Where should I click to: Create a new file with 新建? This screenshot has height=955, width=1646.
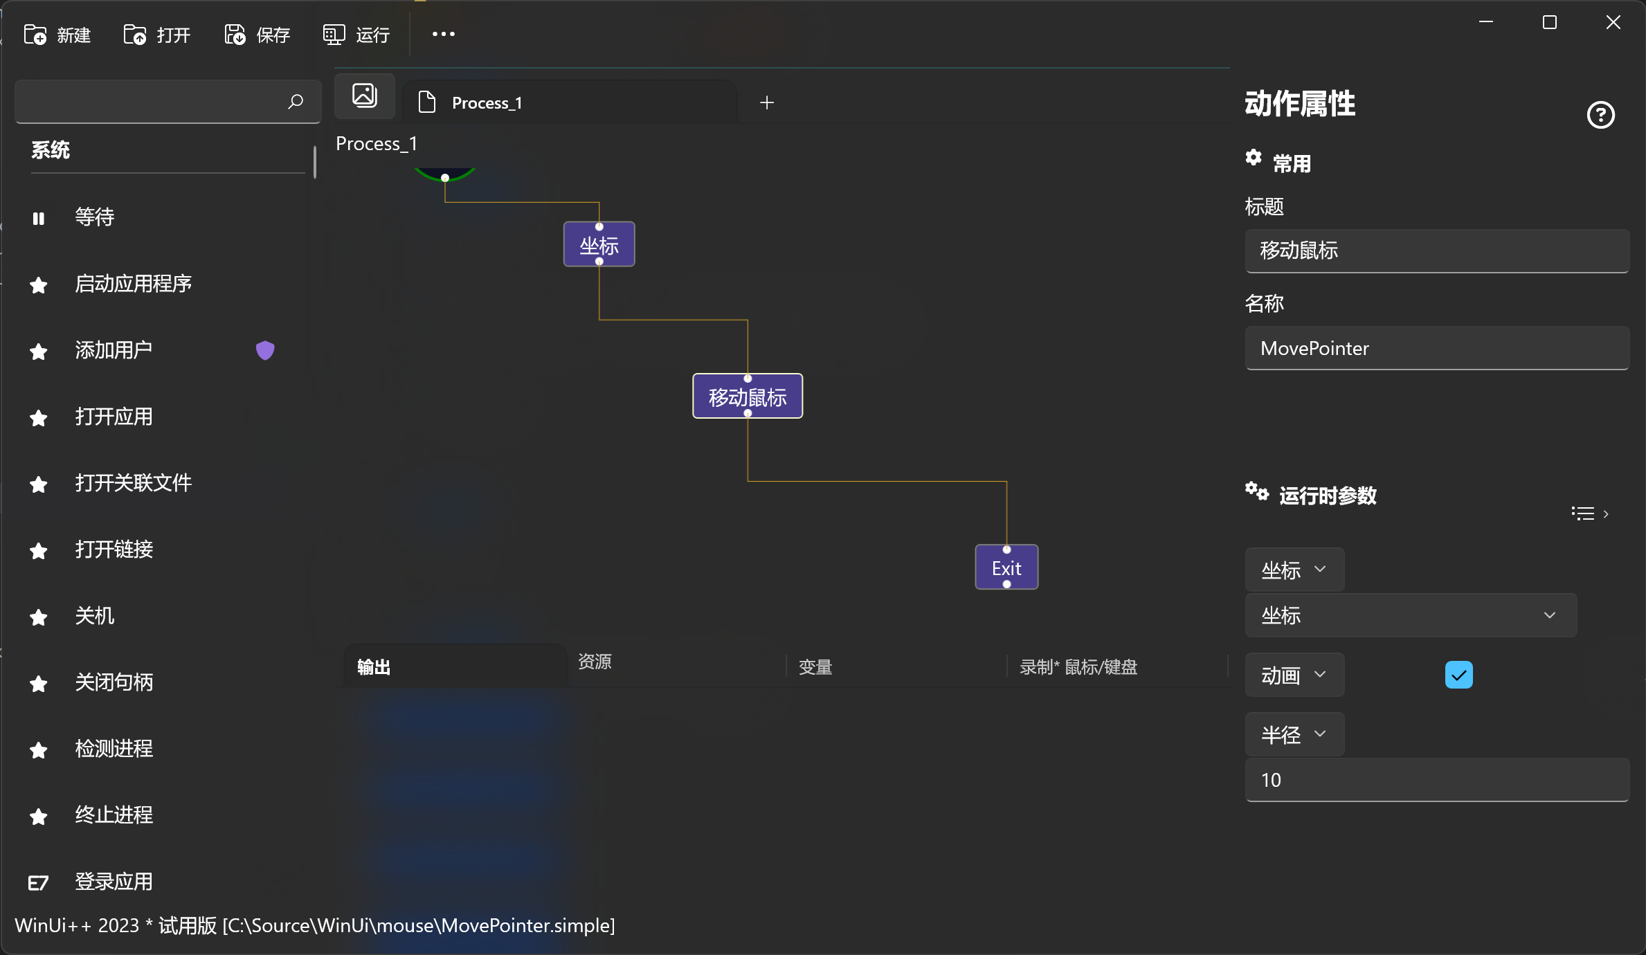tap(58, 35)
